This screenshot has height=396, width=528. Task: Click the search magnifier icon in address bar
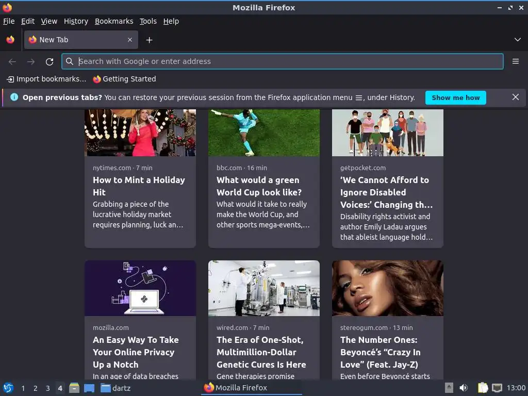(x=70, y=61)
